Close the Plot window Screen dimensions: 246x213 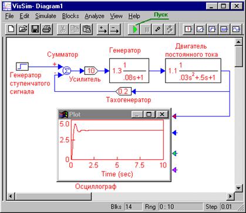click(x=162, y=114)
